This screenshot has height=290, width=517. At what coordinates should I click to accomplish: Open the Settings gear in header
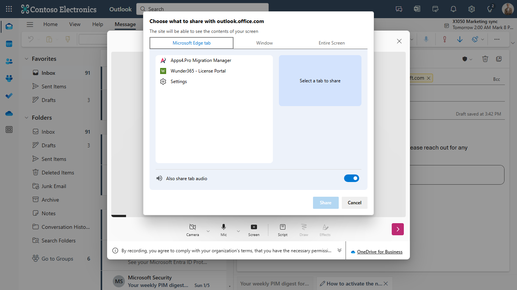[471, 9]
